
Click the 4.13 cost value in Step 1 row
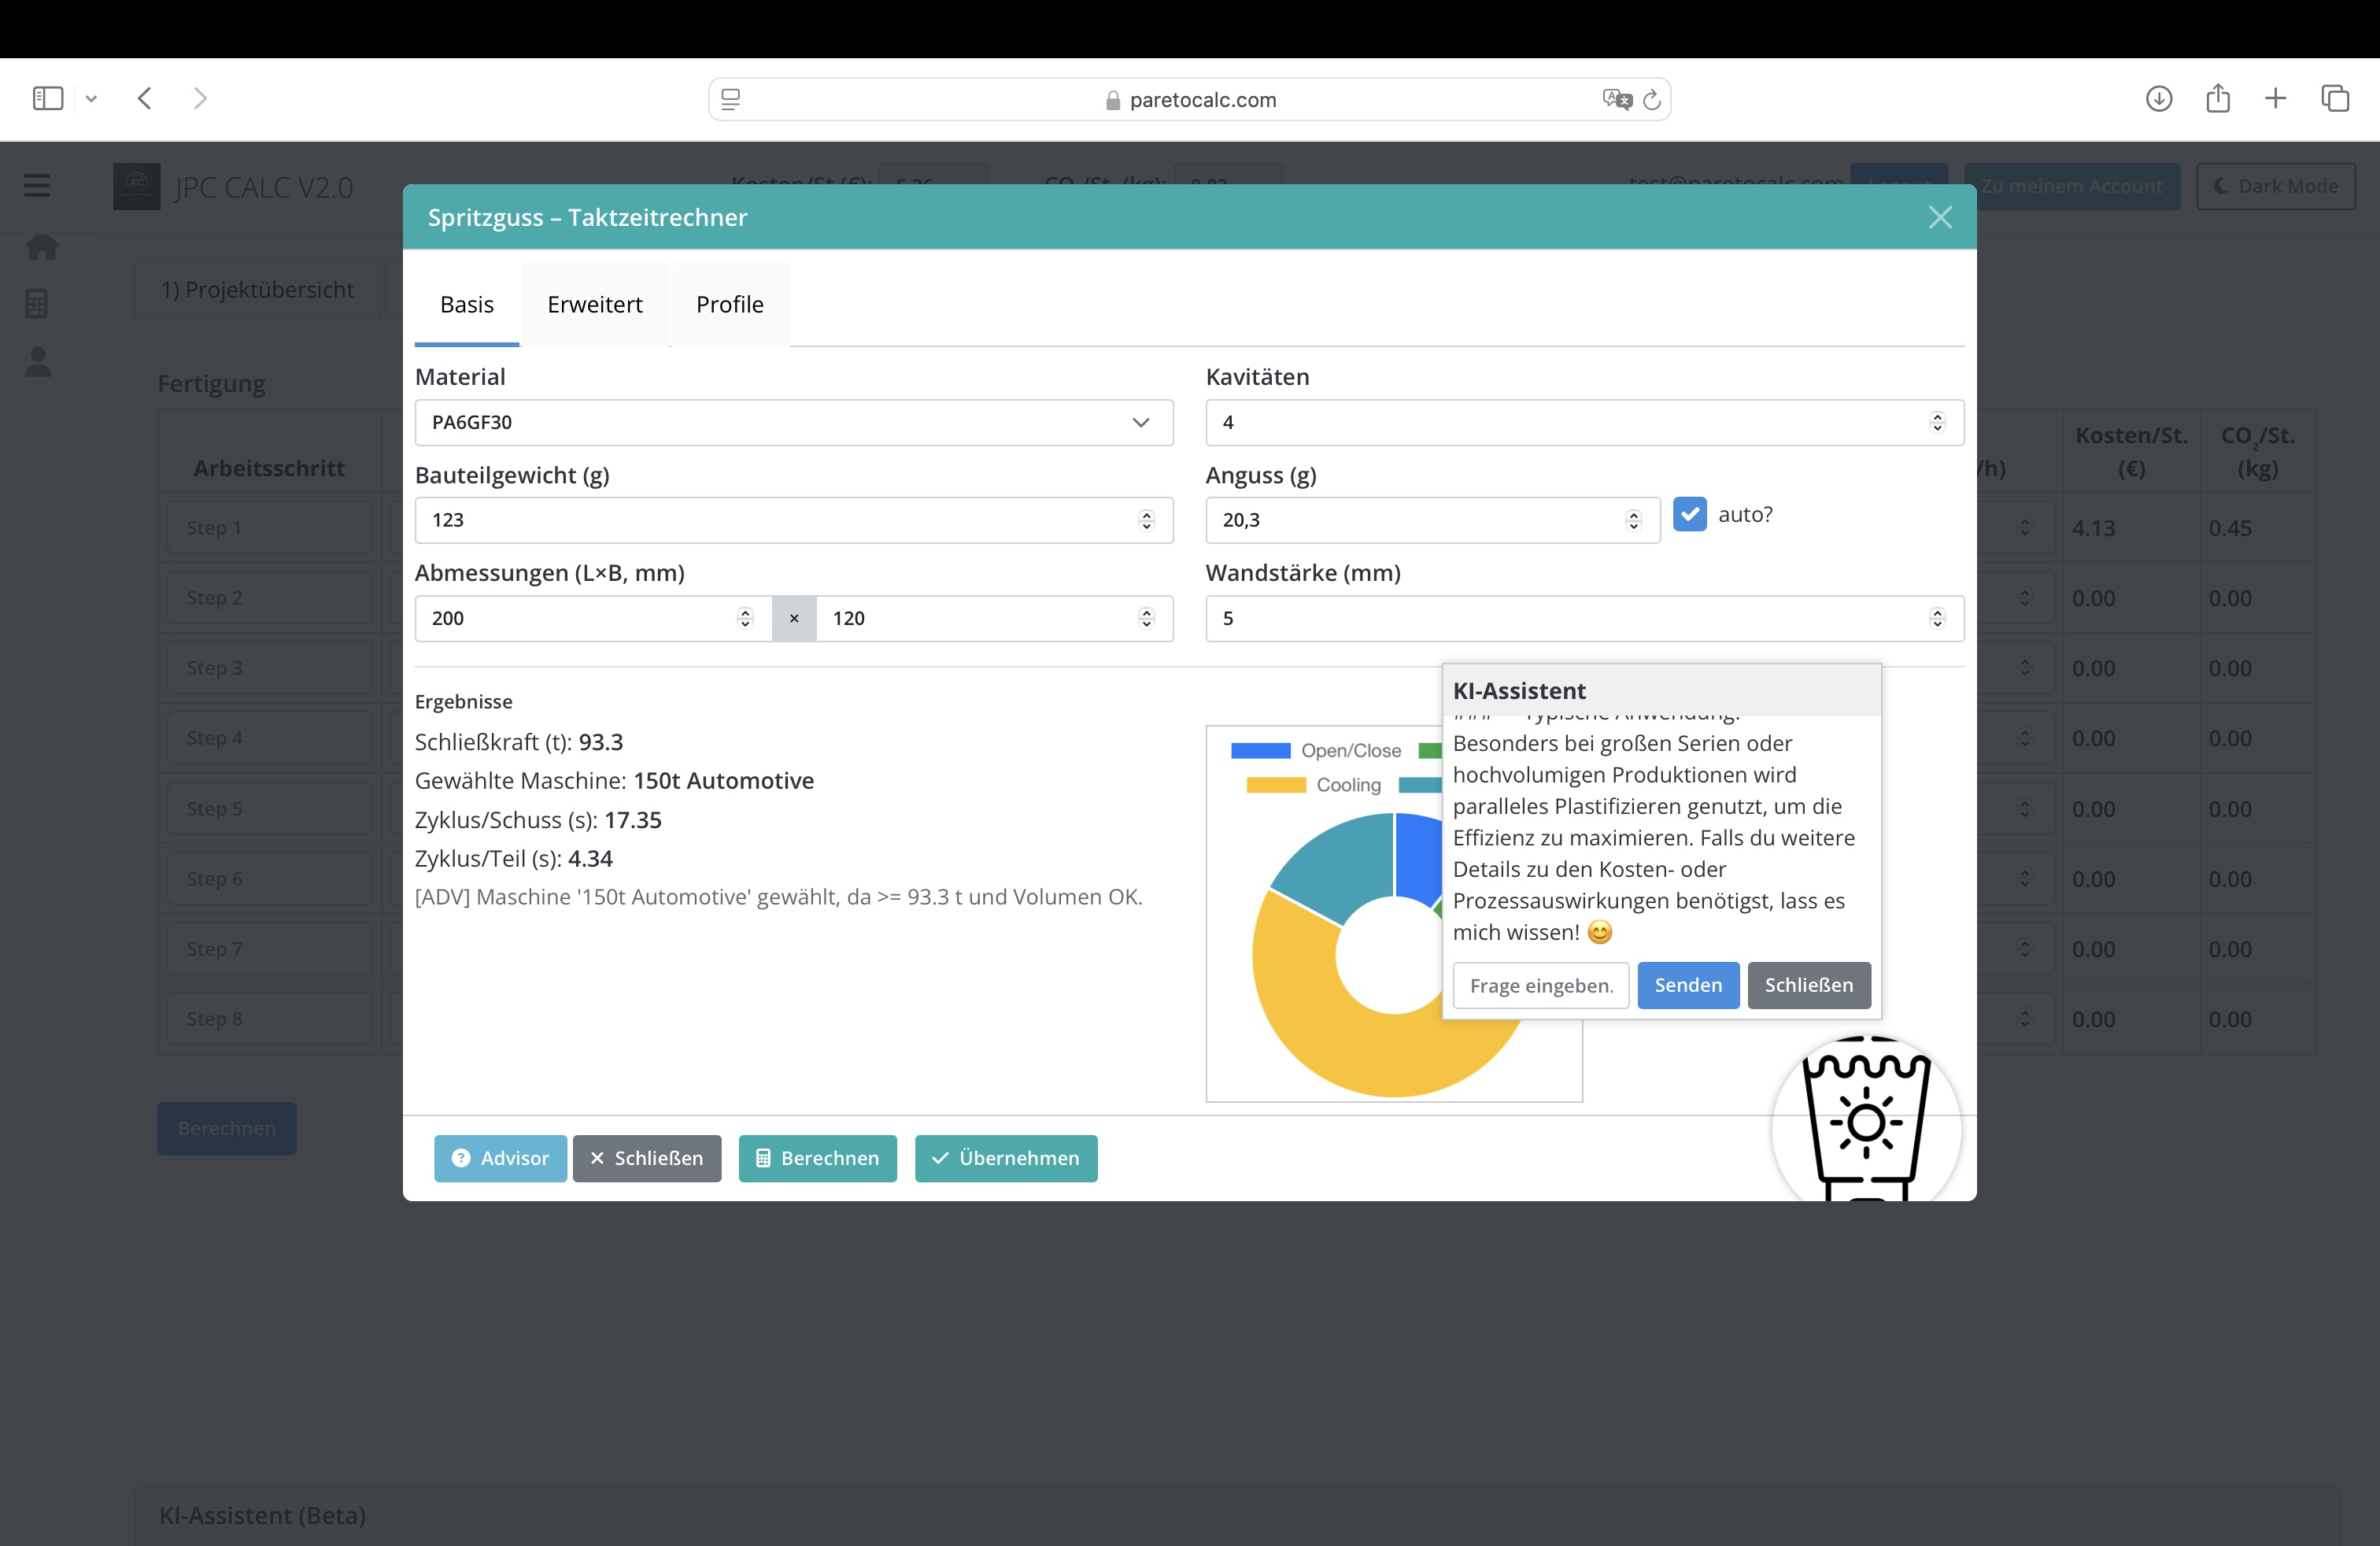click(2093, 528)
